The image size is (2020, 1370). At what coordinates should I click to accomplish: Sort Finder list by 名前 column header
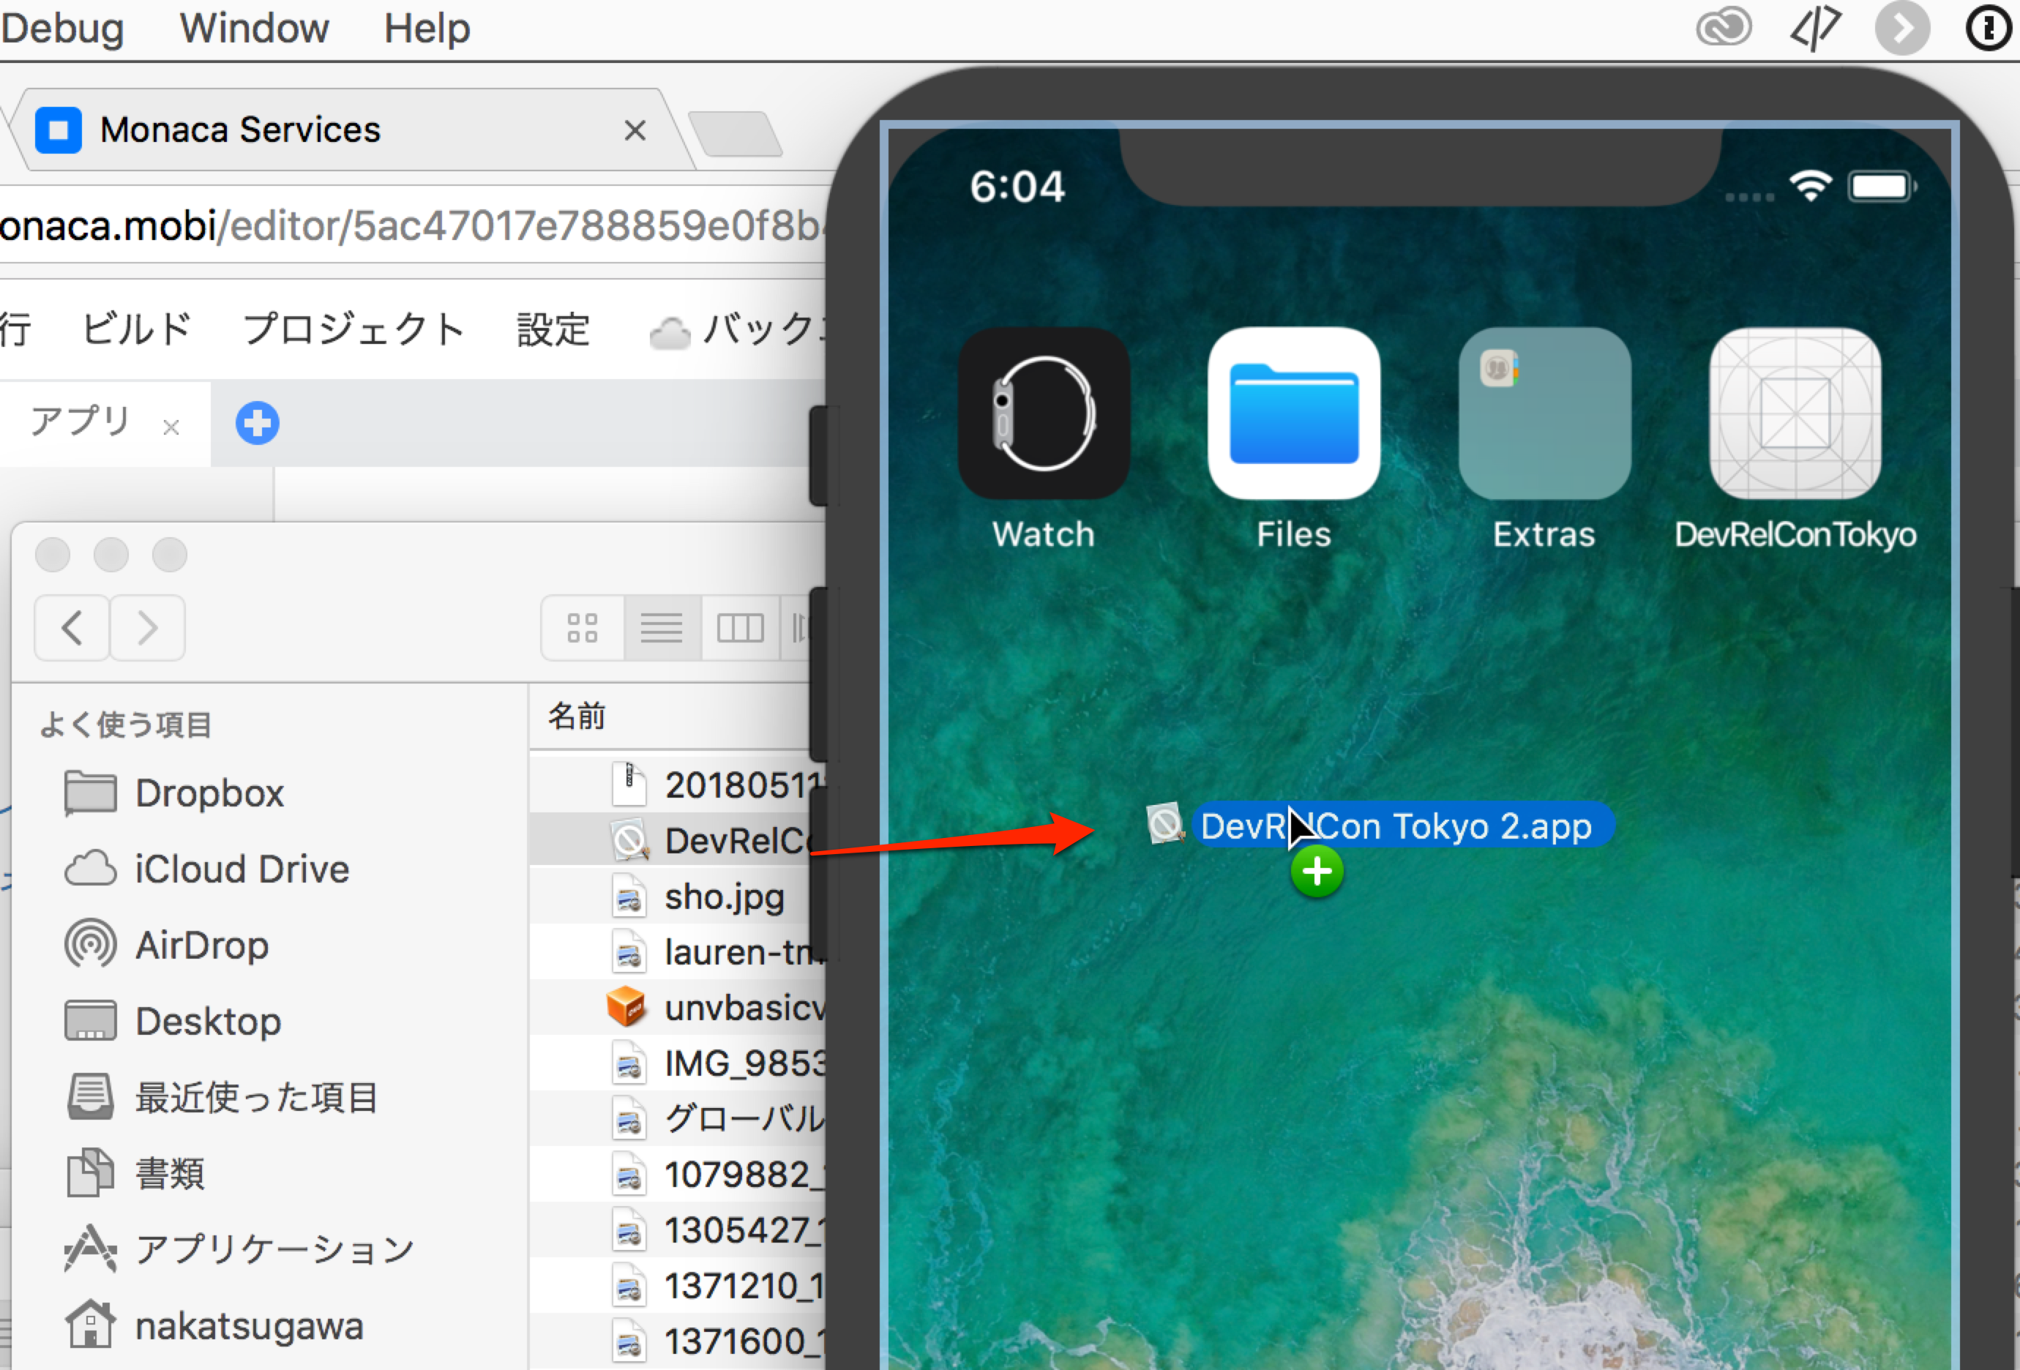coord(577,716)
